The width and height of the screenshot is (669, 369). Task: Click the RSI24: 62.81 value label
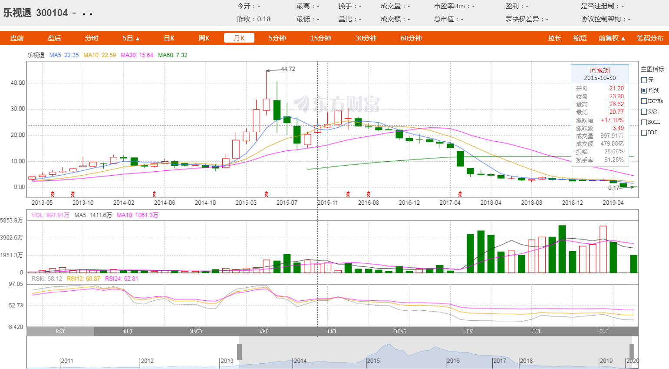tap(122, 279)
